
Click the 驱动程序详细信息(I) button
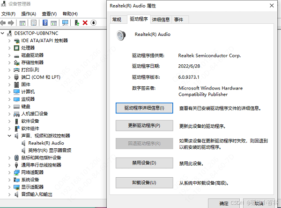(144, 108)
